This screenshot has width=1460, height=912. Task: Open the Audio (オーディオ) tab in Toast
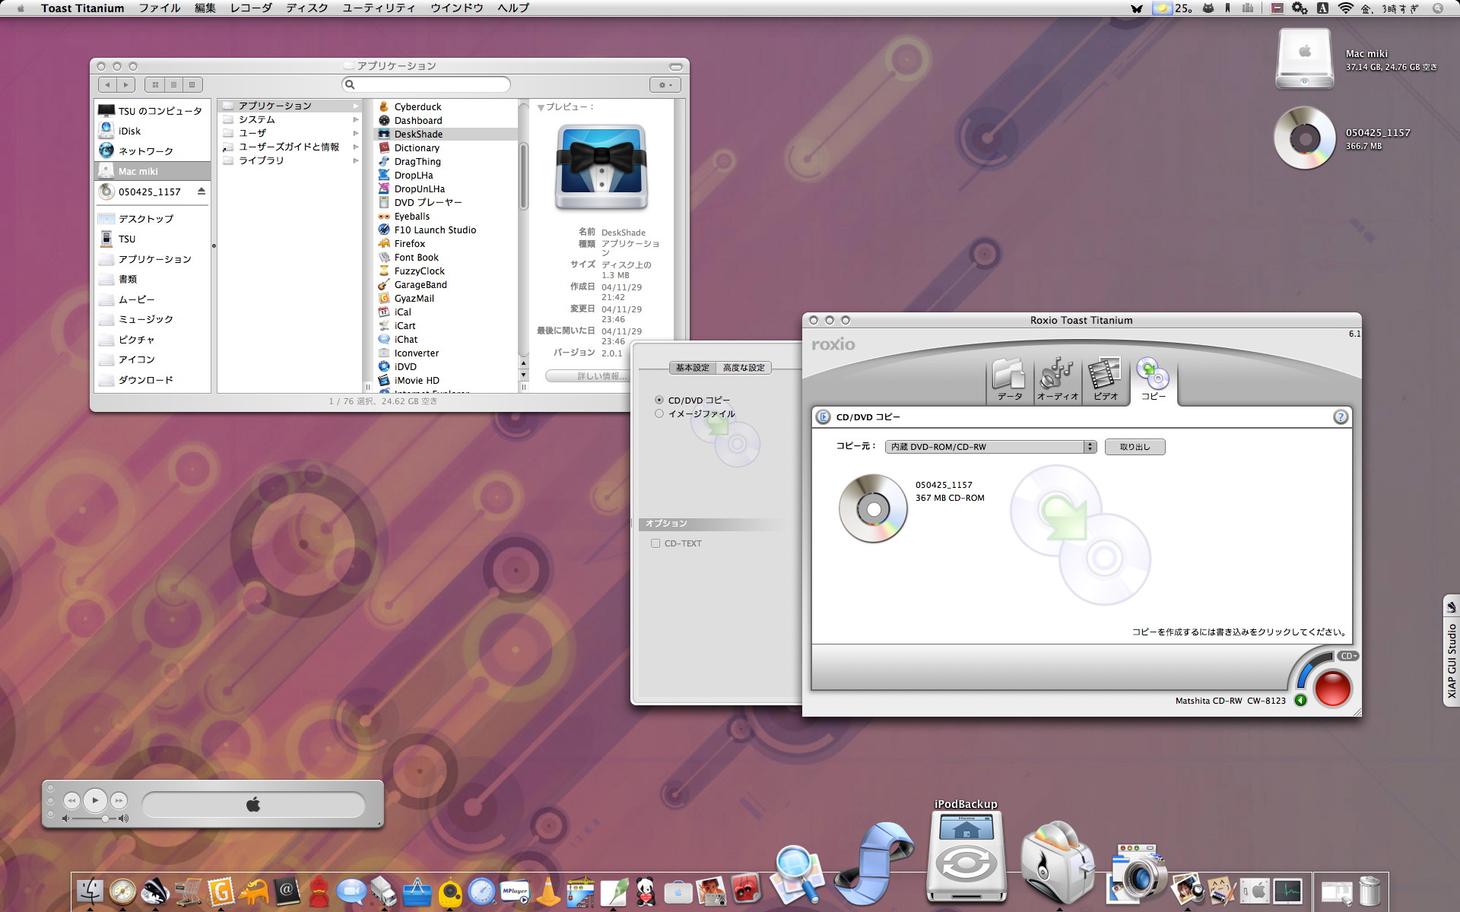1058,379
